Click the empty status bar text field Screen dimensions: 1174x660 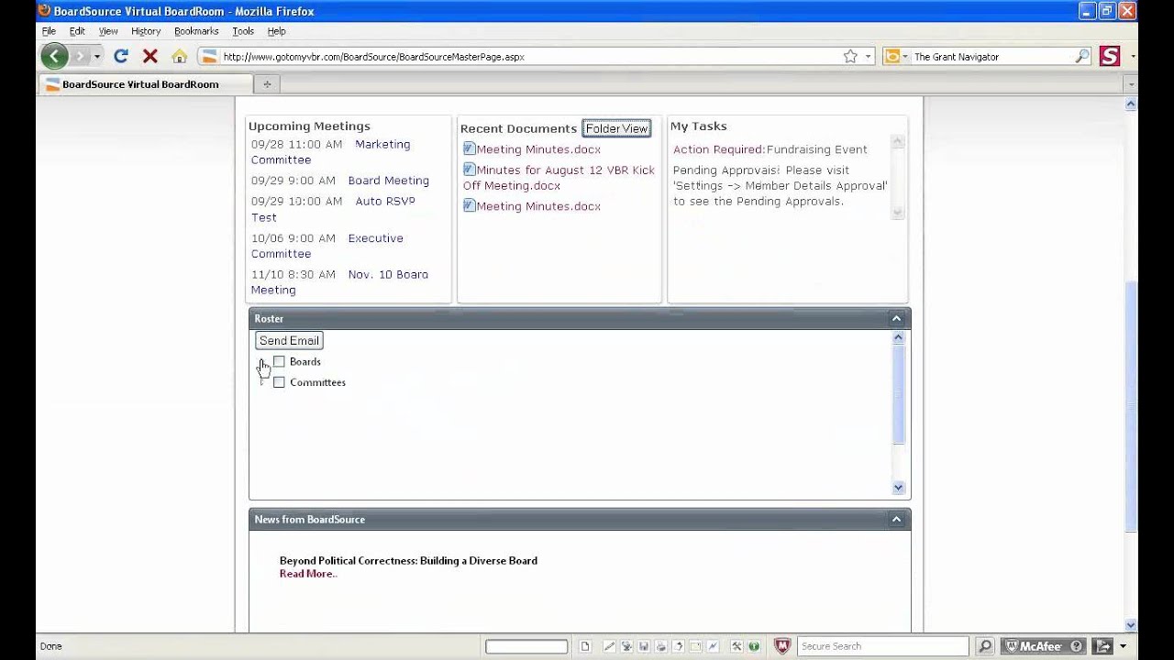[x=526, y=646]
